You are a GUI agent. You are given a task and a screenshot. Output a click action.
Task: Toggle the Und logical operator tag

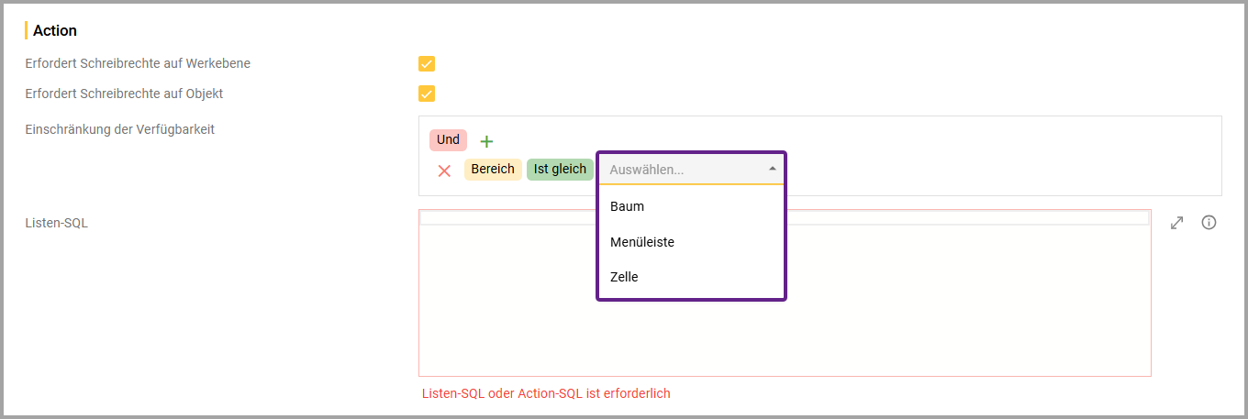448,140
